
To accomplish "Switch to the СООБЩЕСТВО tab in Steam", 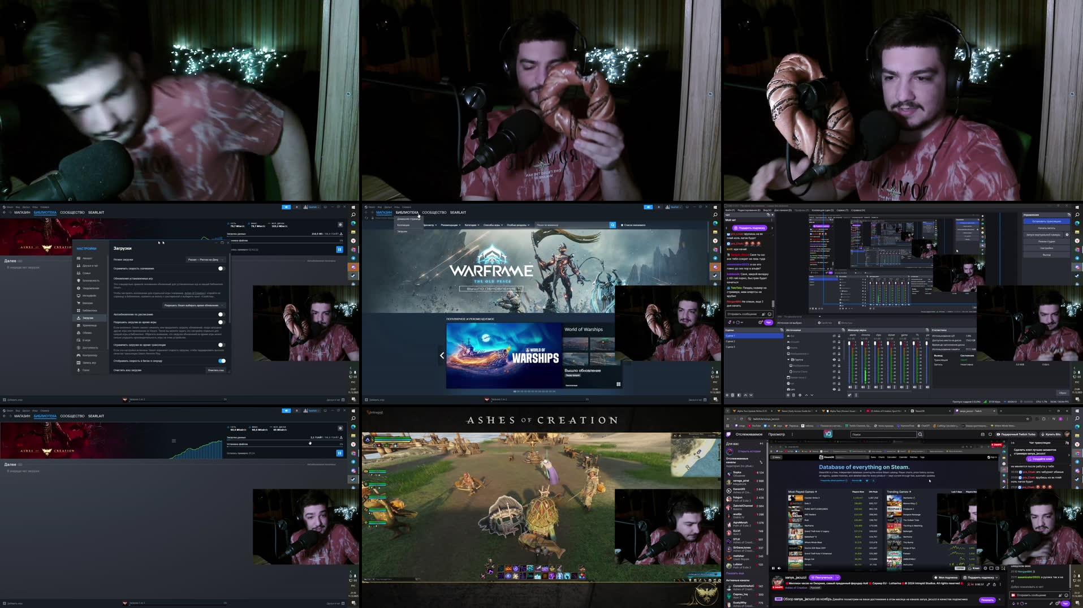I will click(434, 212).
